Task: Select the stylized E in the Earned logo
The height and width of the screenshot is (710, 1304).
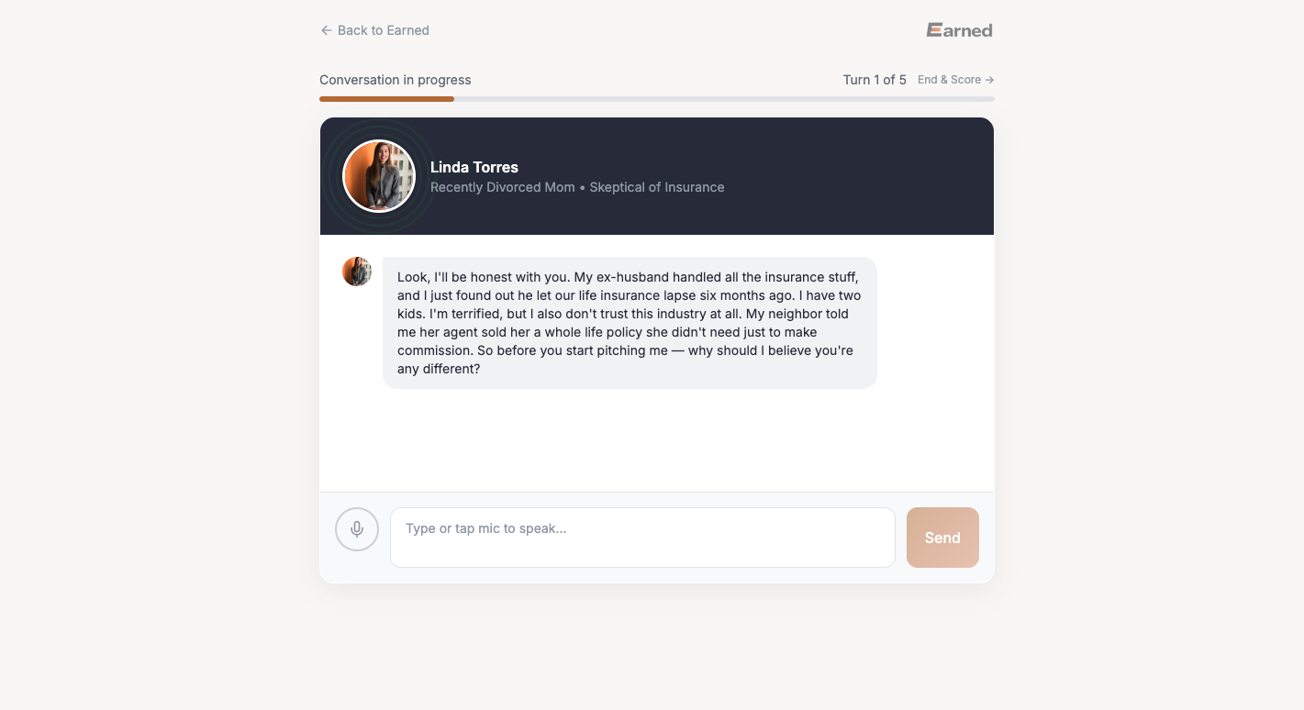Action: (x=933, y=29)
